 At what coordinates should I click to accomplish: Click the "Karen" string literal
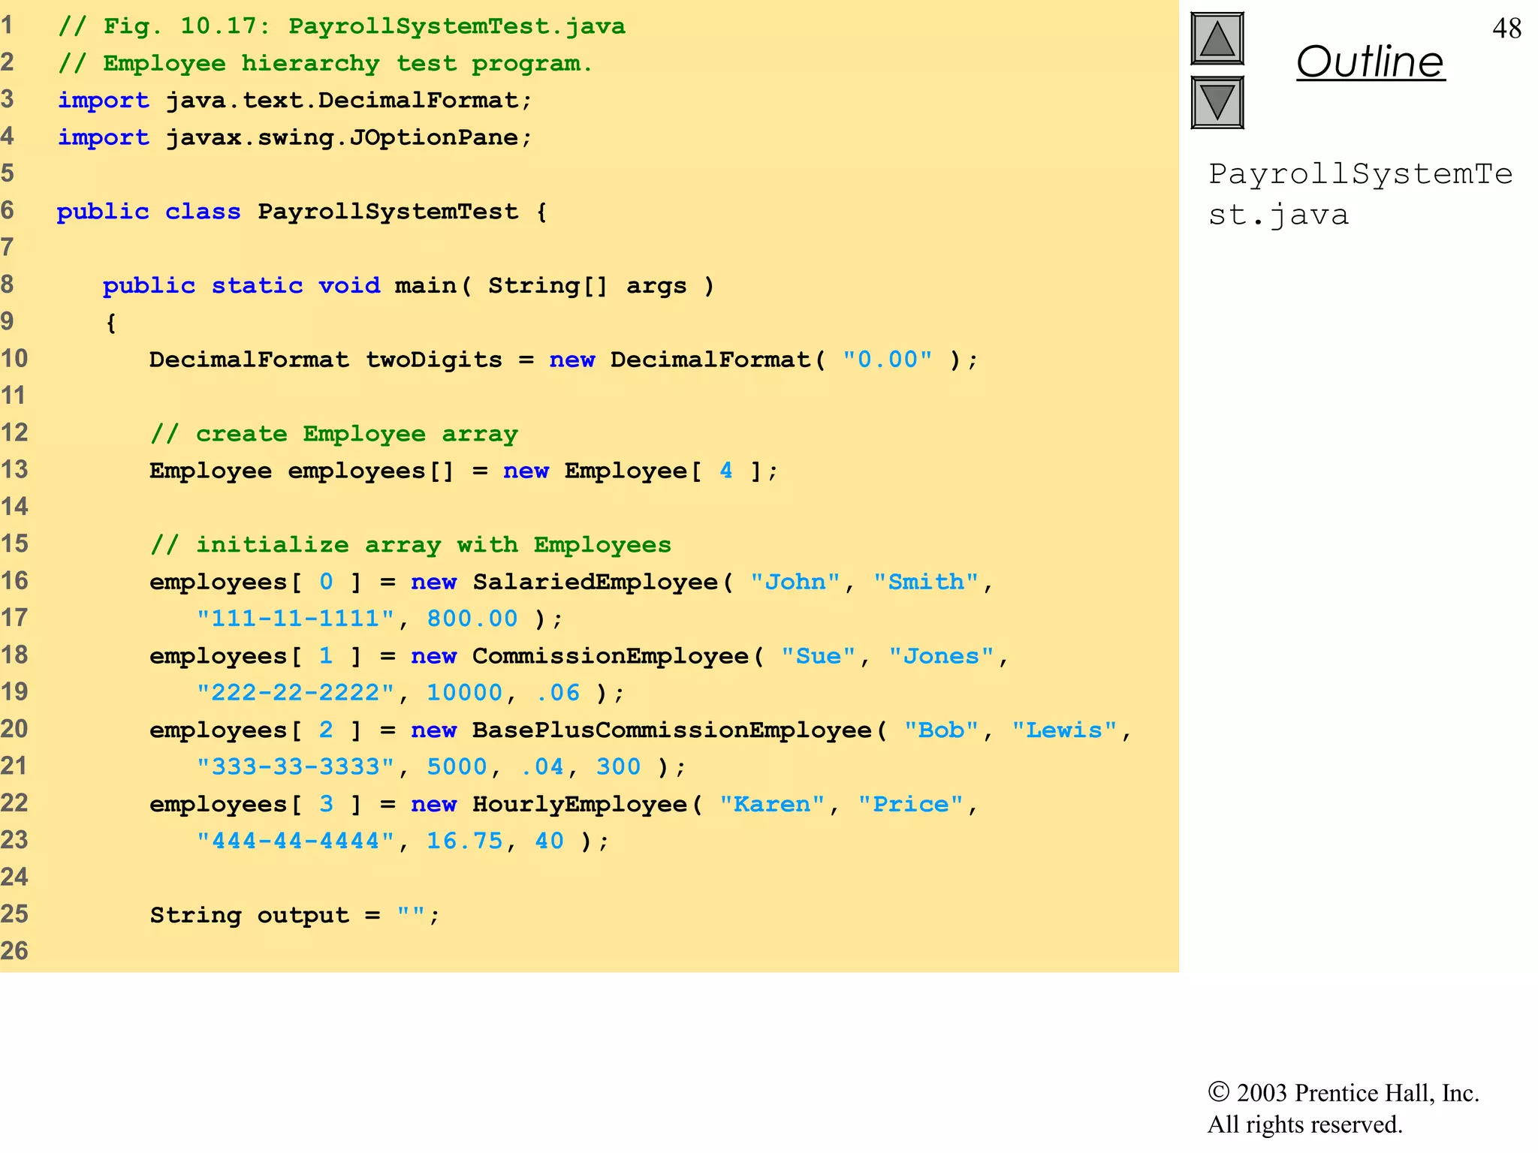tap(772, 804)
